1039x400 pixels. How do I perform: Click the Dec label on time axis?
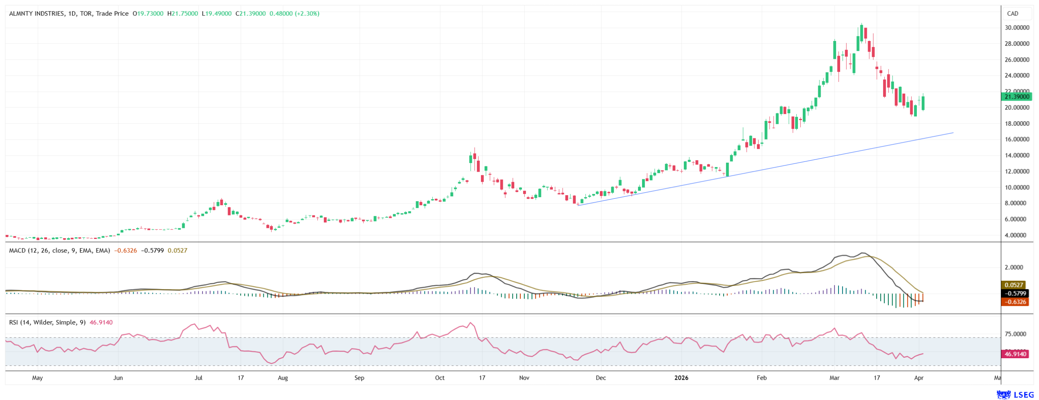click(600, 378)
